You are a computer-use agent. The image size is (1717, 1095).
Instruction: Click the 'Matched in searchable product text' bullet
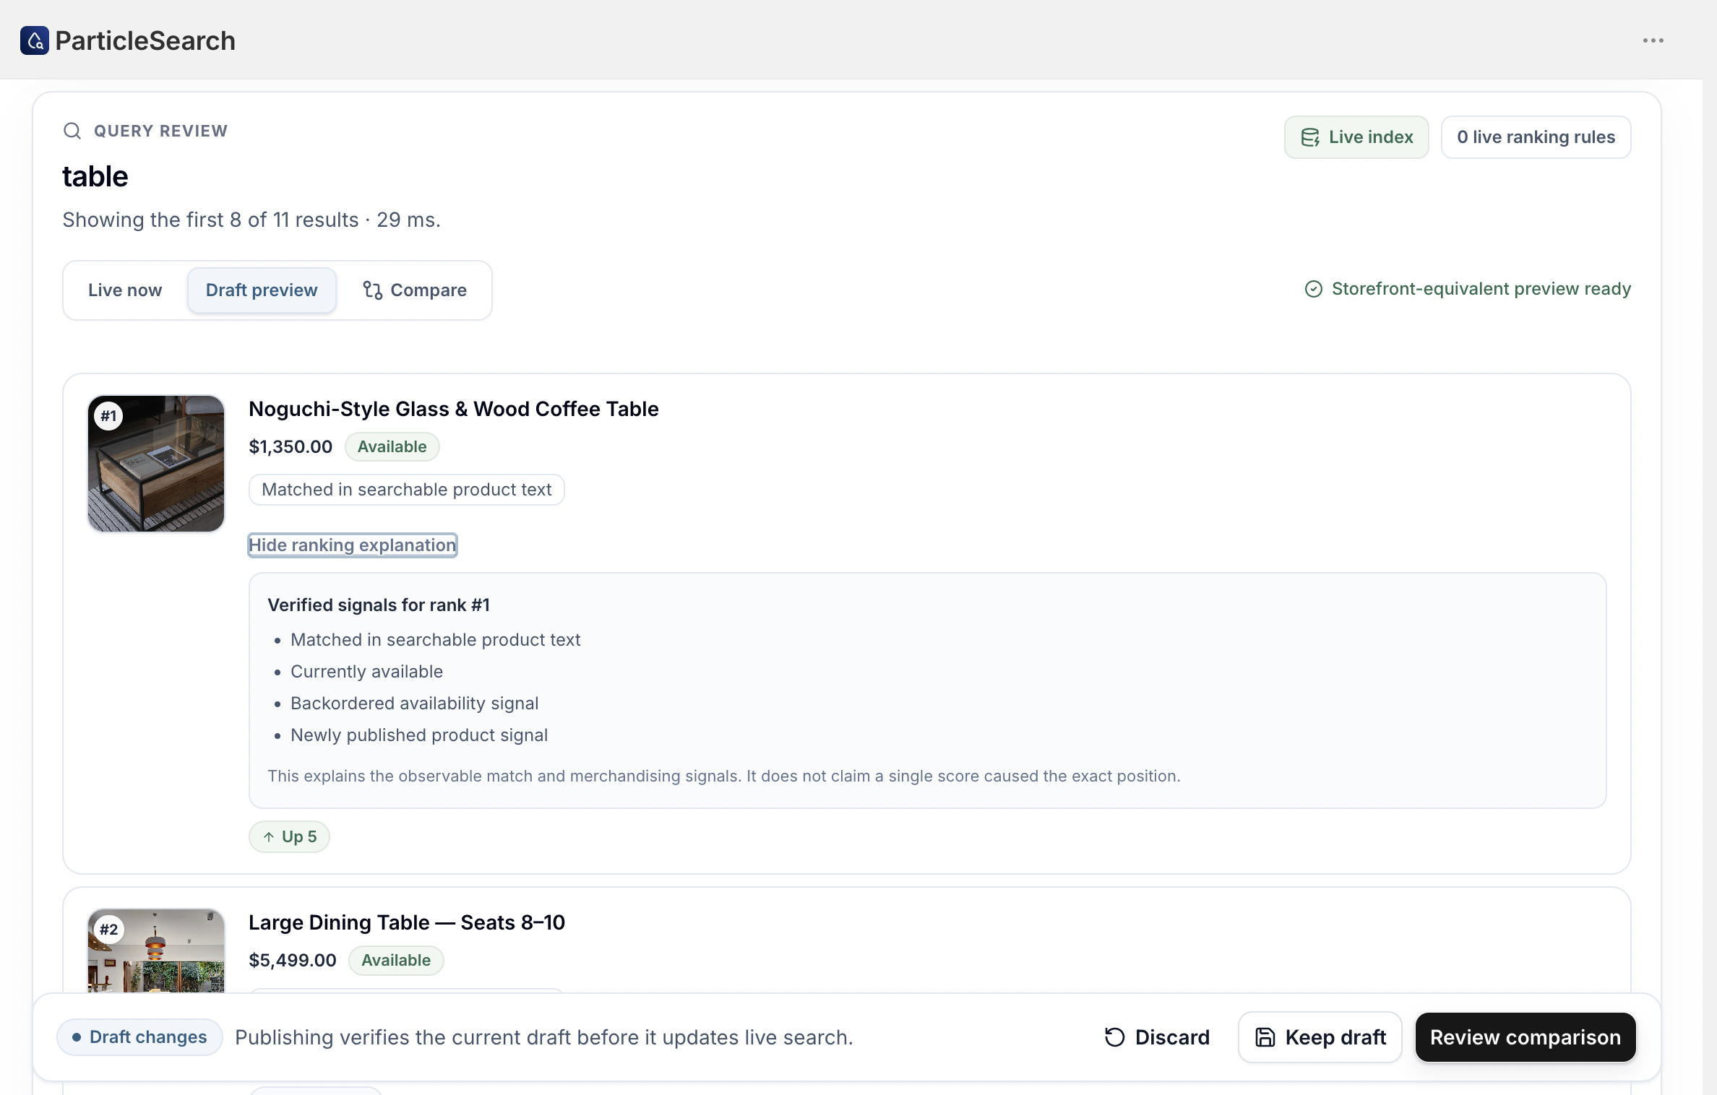[436, 640]
